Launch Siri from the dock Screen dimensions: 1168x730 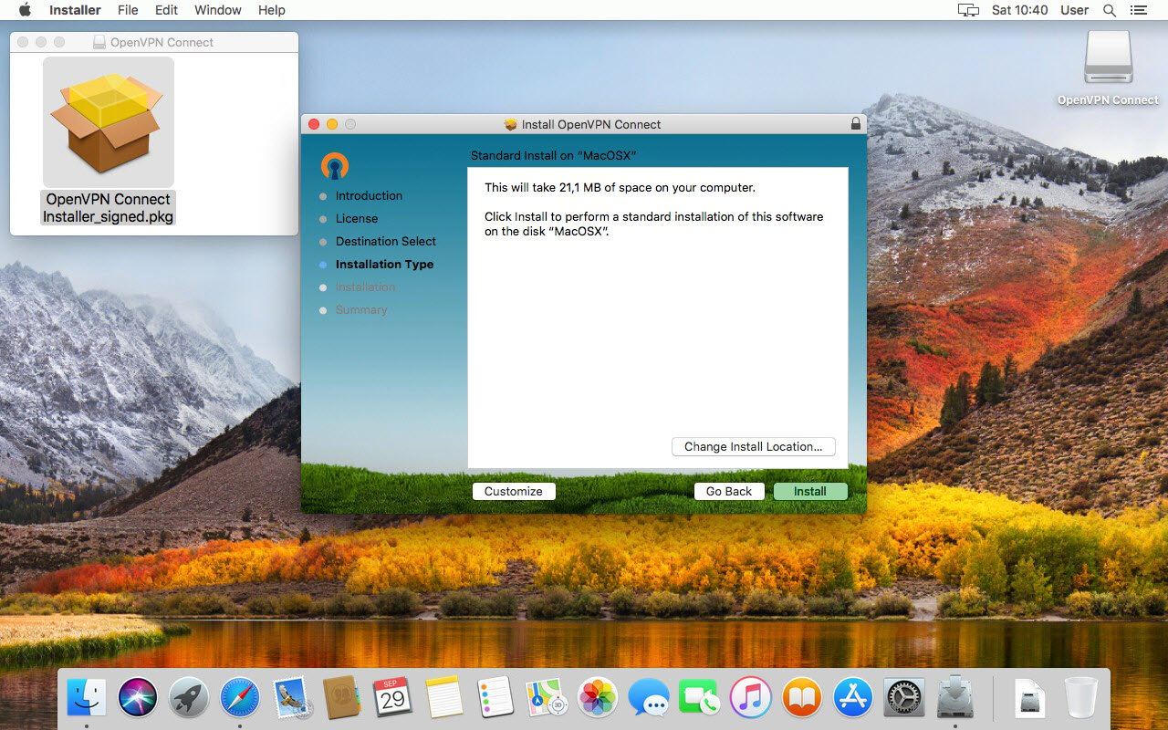[138, 698]
